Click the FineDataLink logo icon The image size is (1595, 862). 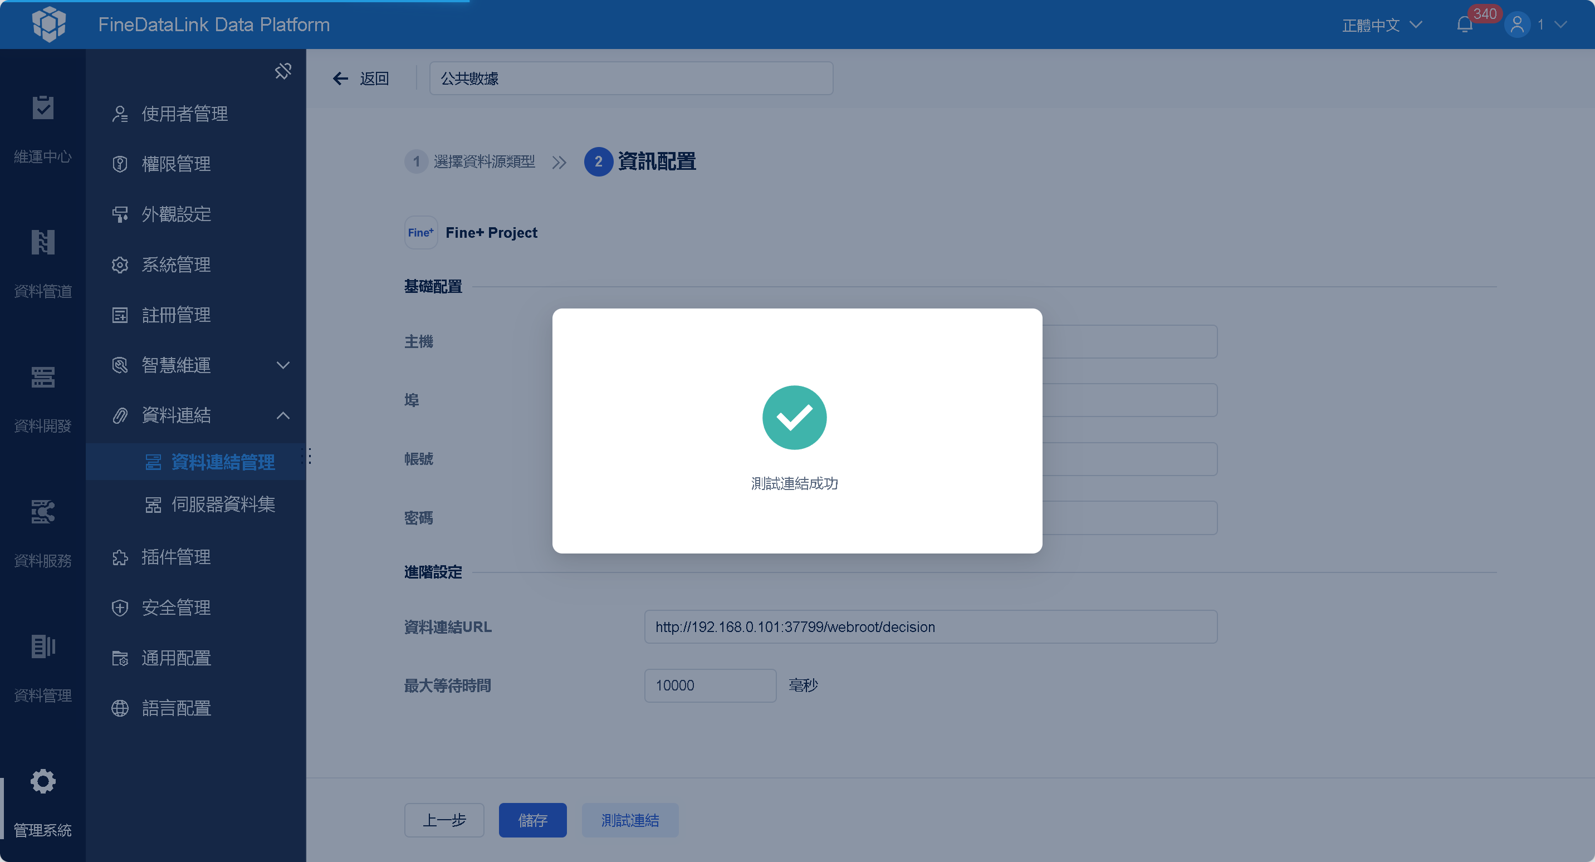pyautogui.click(x=49, y=24)
